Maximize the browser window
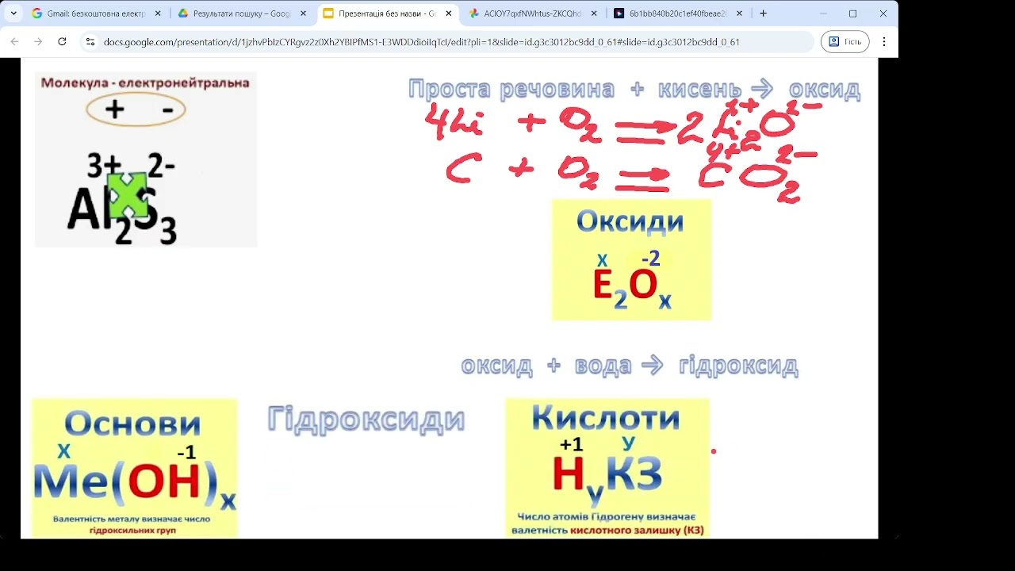Screen dimensions: 1015x571 [853, 13]
